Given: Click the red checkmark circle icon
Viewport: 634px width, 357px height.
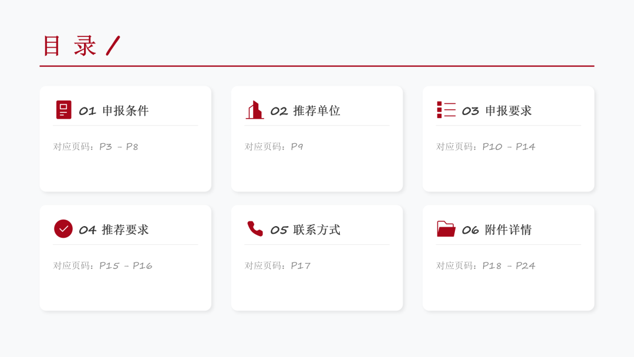Looking at the screenshot, I should tap(63, 229).
